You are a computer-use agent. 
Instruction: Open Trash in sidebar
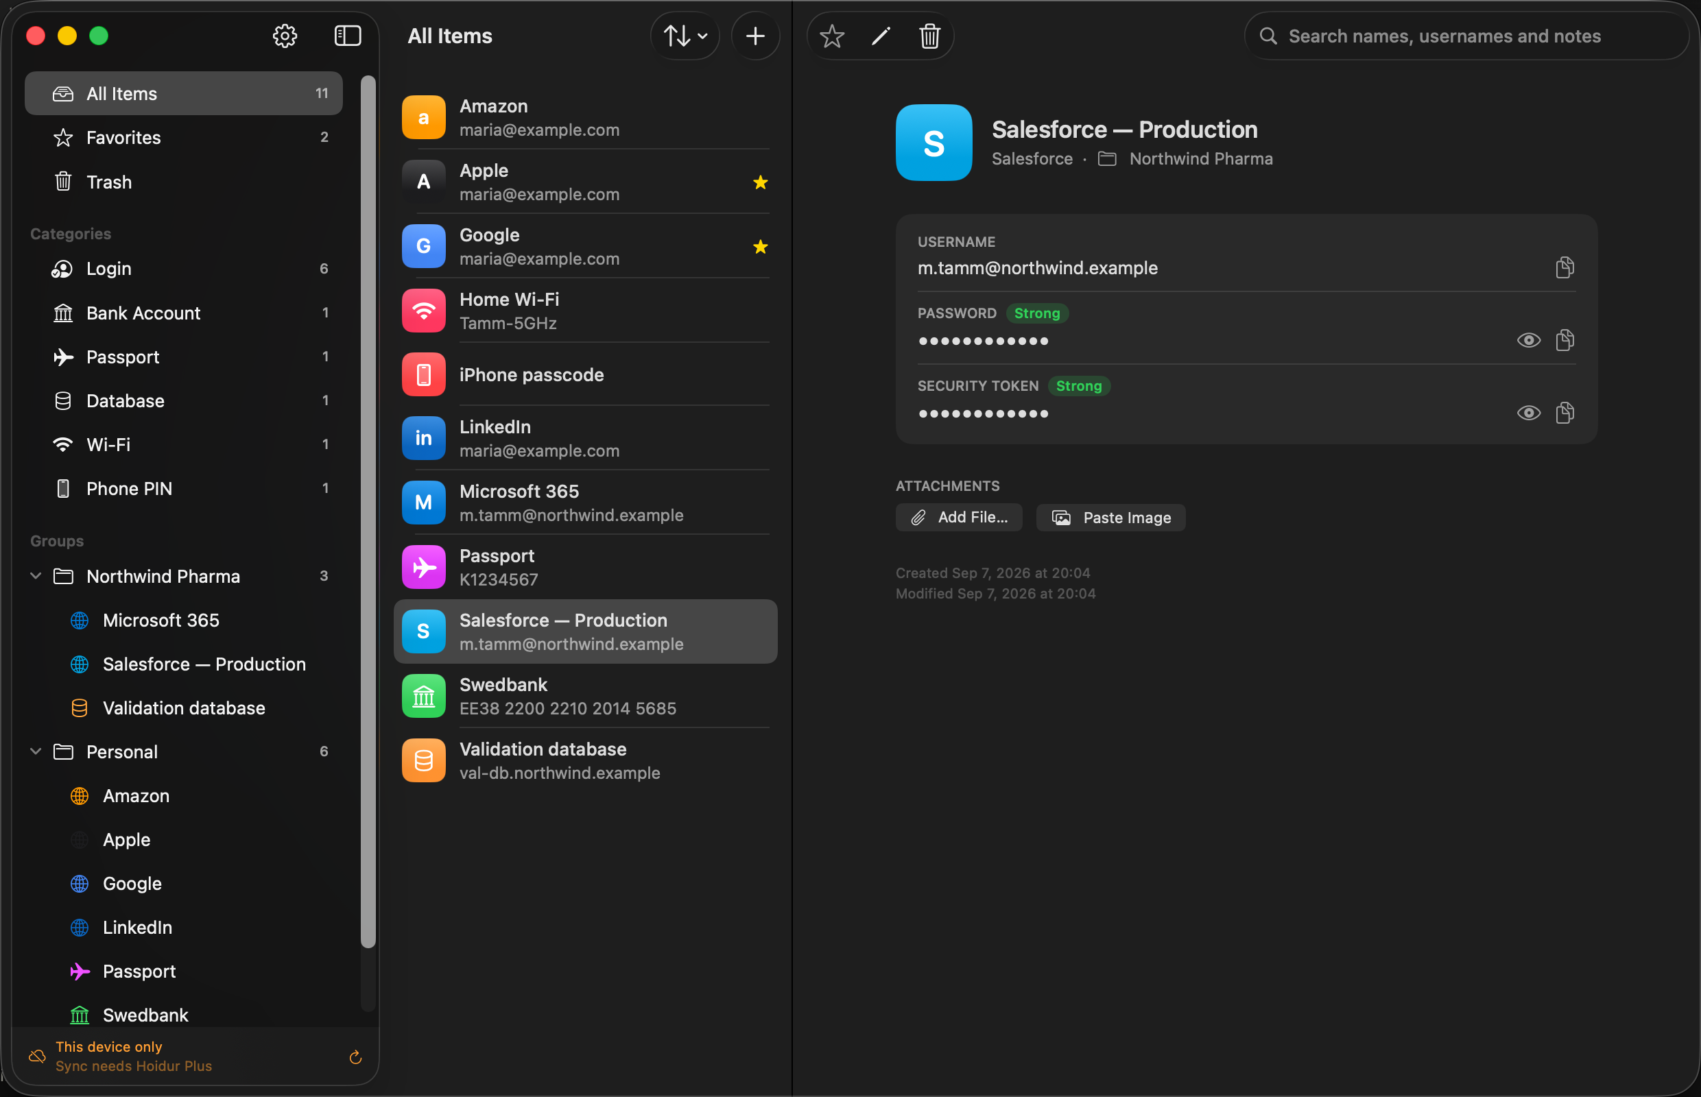(183, 182)
